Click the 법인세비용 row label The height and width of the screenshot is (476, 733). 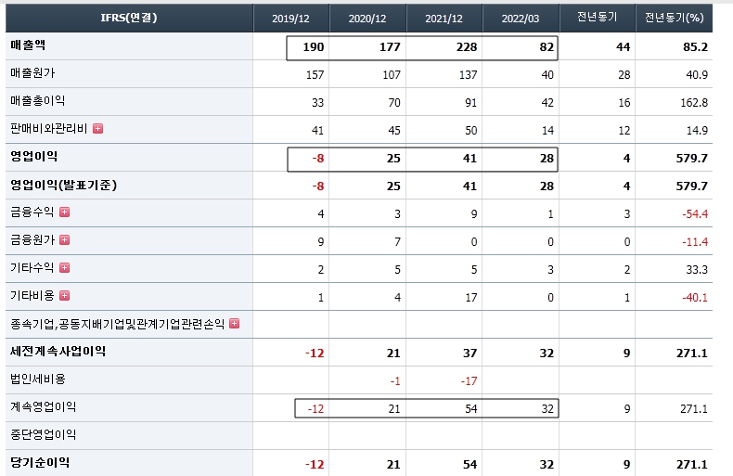coord(37,379)
